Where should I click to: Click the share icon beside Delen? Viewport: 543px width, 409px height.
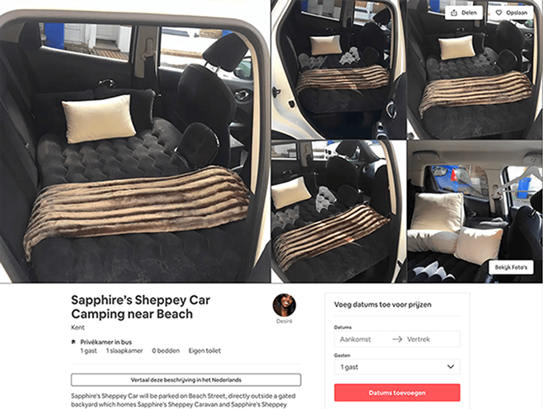[454, 13]
